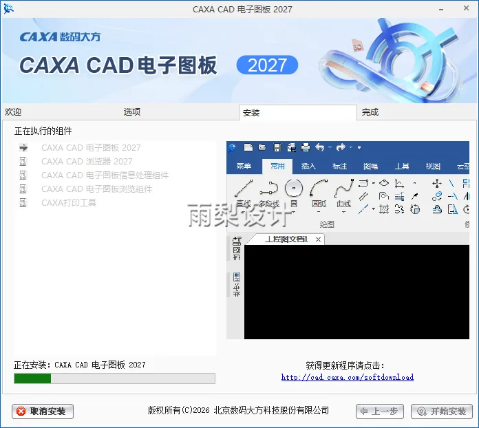Expand the dropdown arrow under 曲线 in preview
Viewport: 479px width, 428px height.
click(343, 211)
